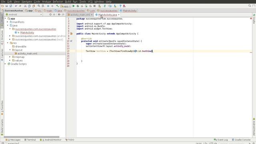Click the Save All toolbar icon

point(7,6)
